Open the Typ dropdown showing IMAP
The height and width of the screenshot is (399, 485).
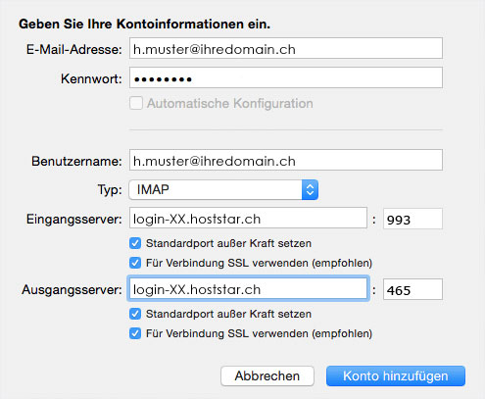pos(223,190)
